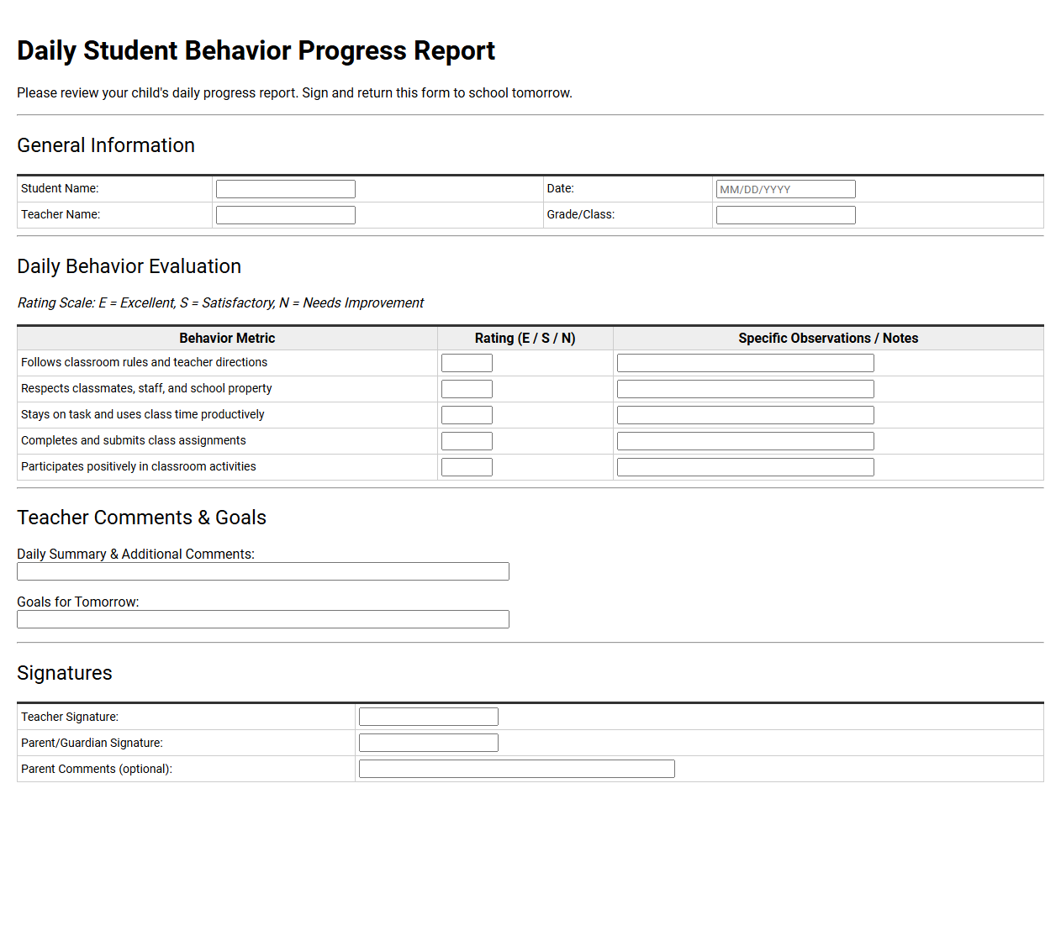Select rating box for Completes and submits assignments
This screenshot has height=941, width=1061.
[x=467, y=441]
